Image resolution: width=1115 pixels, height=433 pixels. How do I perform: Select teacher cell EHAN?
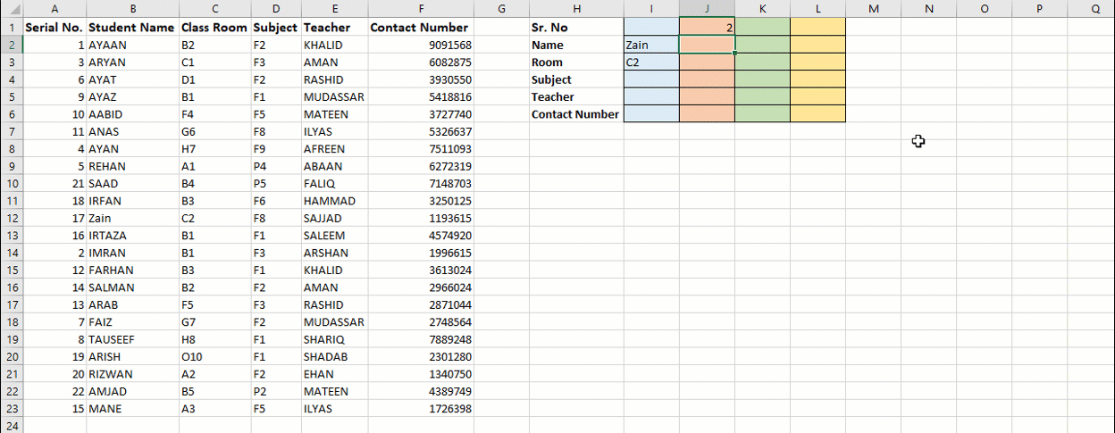point(334,374)
